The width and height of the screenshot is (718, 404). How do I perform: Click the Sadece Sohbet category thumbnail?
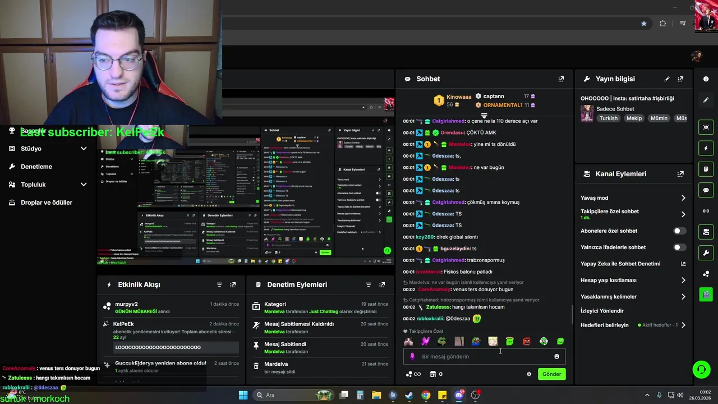click(587, 114)
